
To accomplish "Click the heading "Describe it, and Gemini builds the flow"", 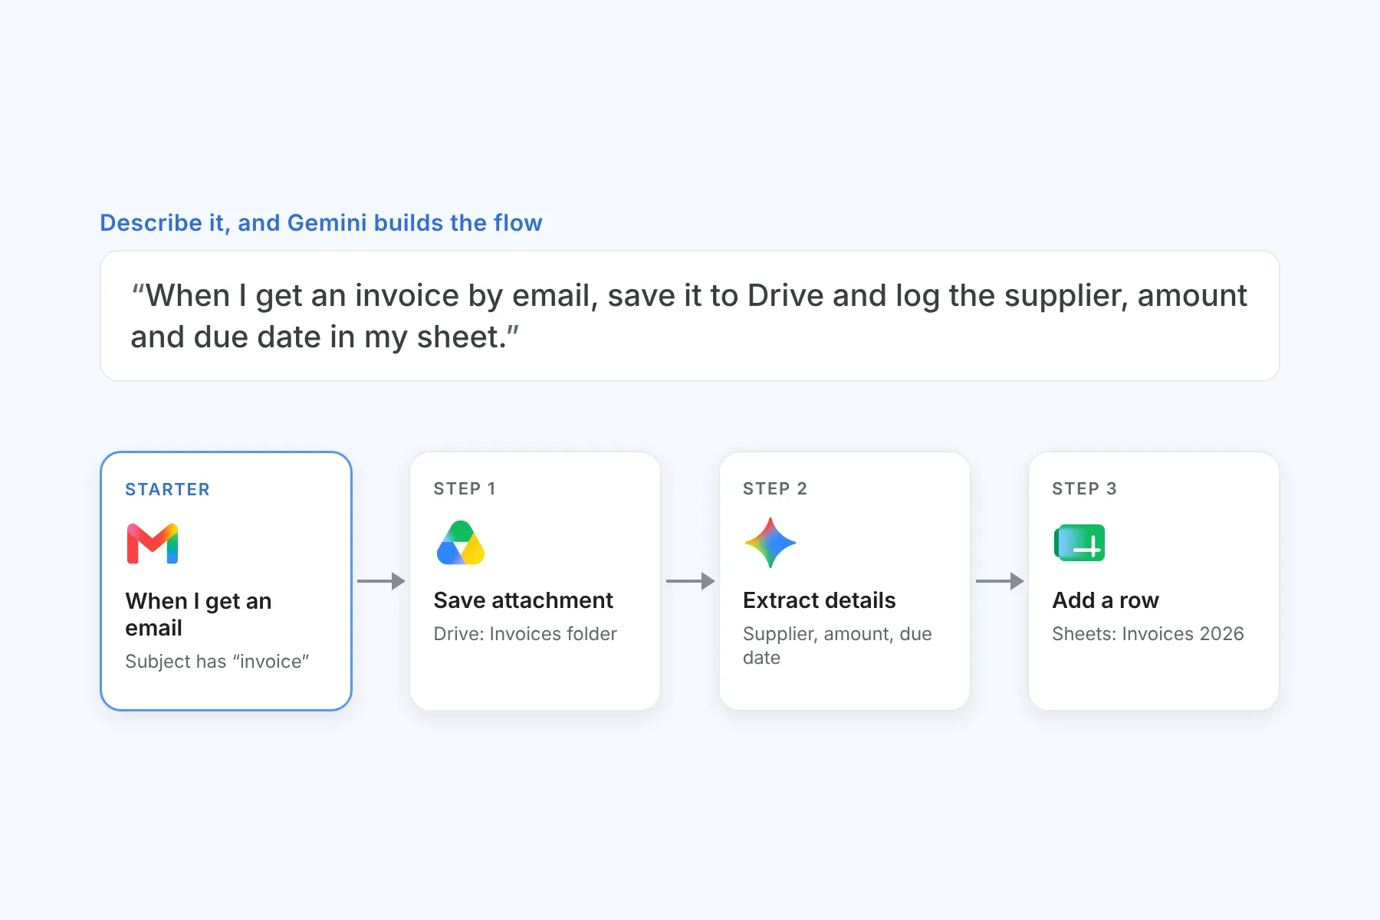I will point(321,223).
